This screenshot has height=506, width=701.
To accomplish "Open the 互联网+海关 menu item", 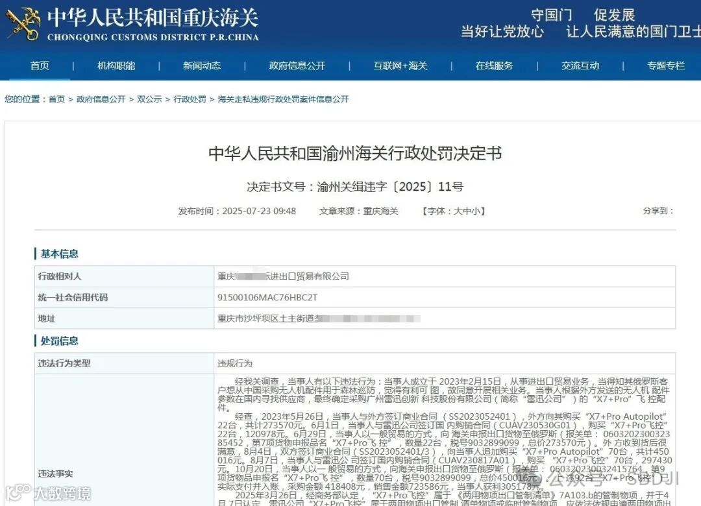I will [400, 66].
